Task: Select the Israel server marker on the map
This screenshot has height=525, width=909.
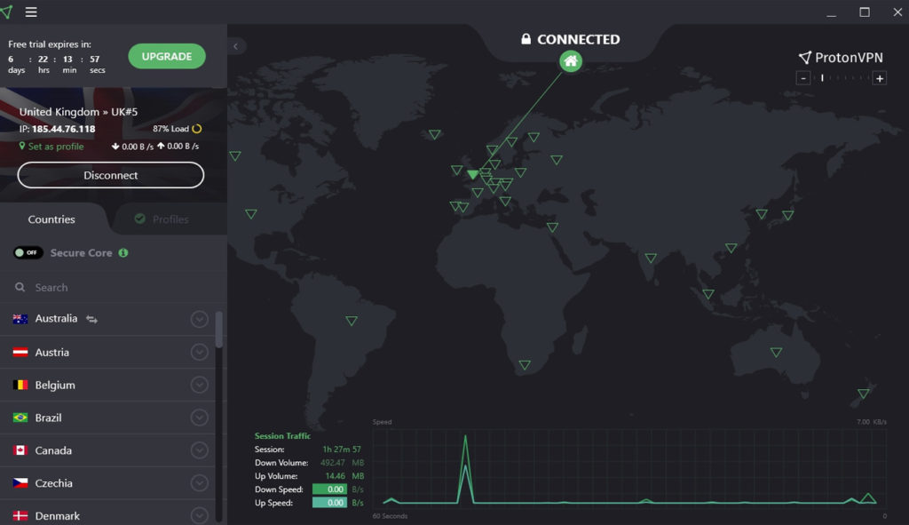Action: tap(552, 227)
